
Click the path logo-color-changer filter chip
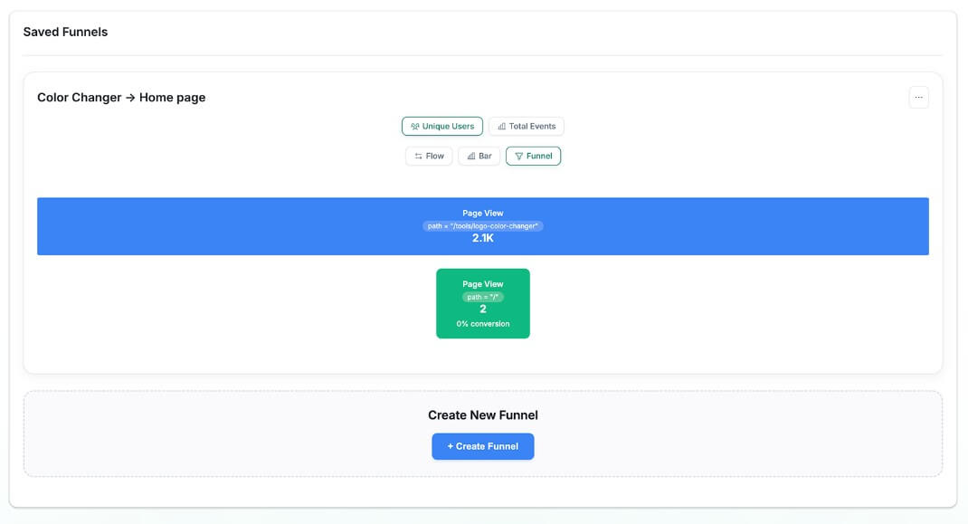tap(483, 226)
